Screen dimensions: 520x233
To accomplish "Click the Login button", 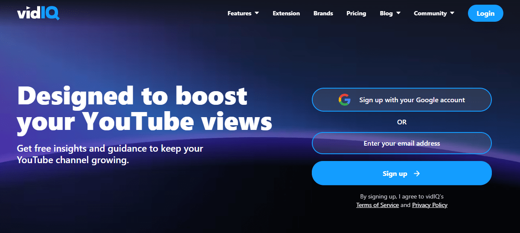I will tap(485, 13).
